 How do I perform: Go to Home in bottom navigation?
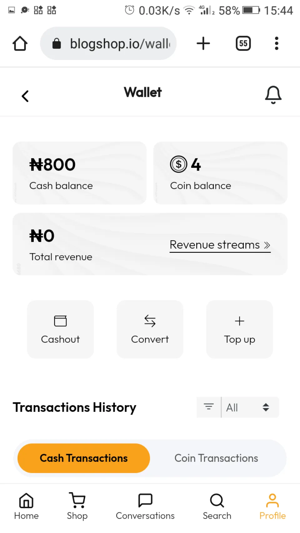[x=26, y=506]
